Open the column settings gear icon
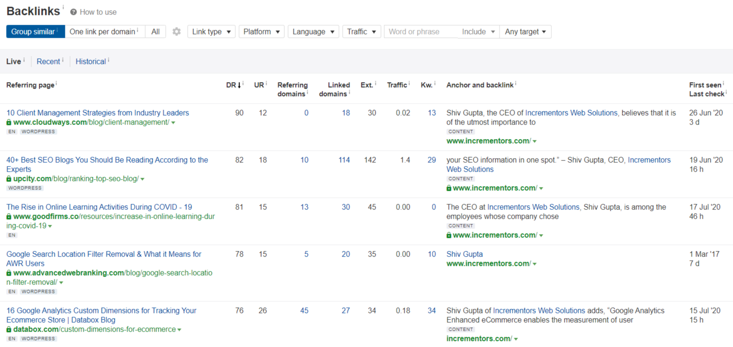The image size is (733, 347). pos(176,32)
